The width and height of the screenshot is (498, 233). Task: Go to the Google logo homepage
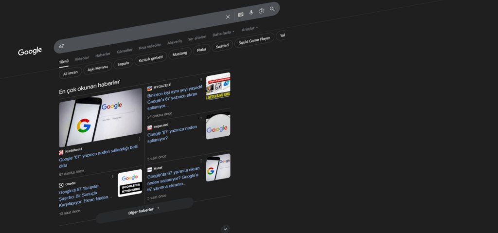[x=30, y=52]
